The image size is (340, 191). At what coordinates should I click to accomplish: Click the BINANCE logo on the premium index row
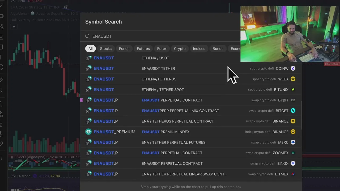(x=293, y=132)
